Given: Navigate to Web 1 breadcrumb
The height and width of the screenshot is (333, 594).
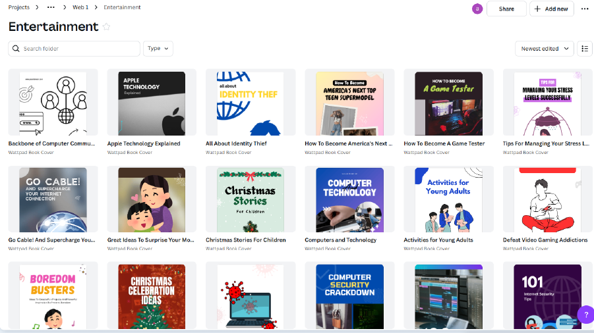Looking at the screenshot, I should point(80,7).
